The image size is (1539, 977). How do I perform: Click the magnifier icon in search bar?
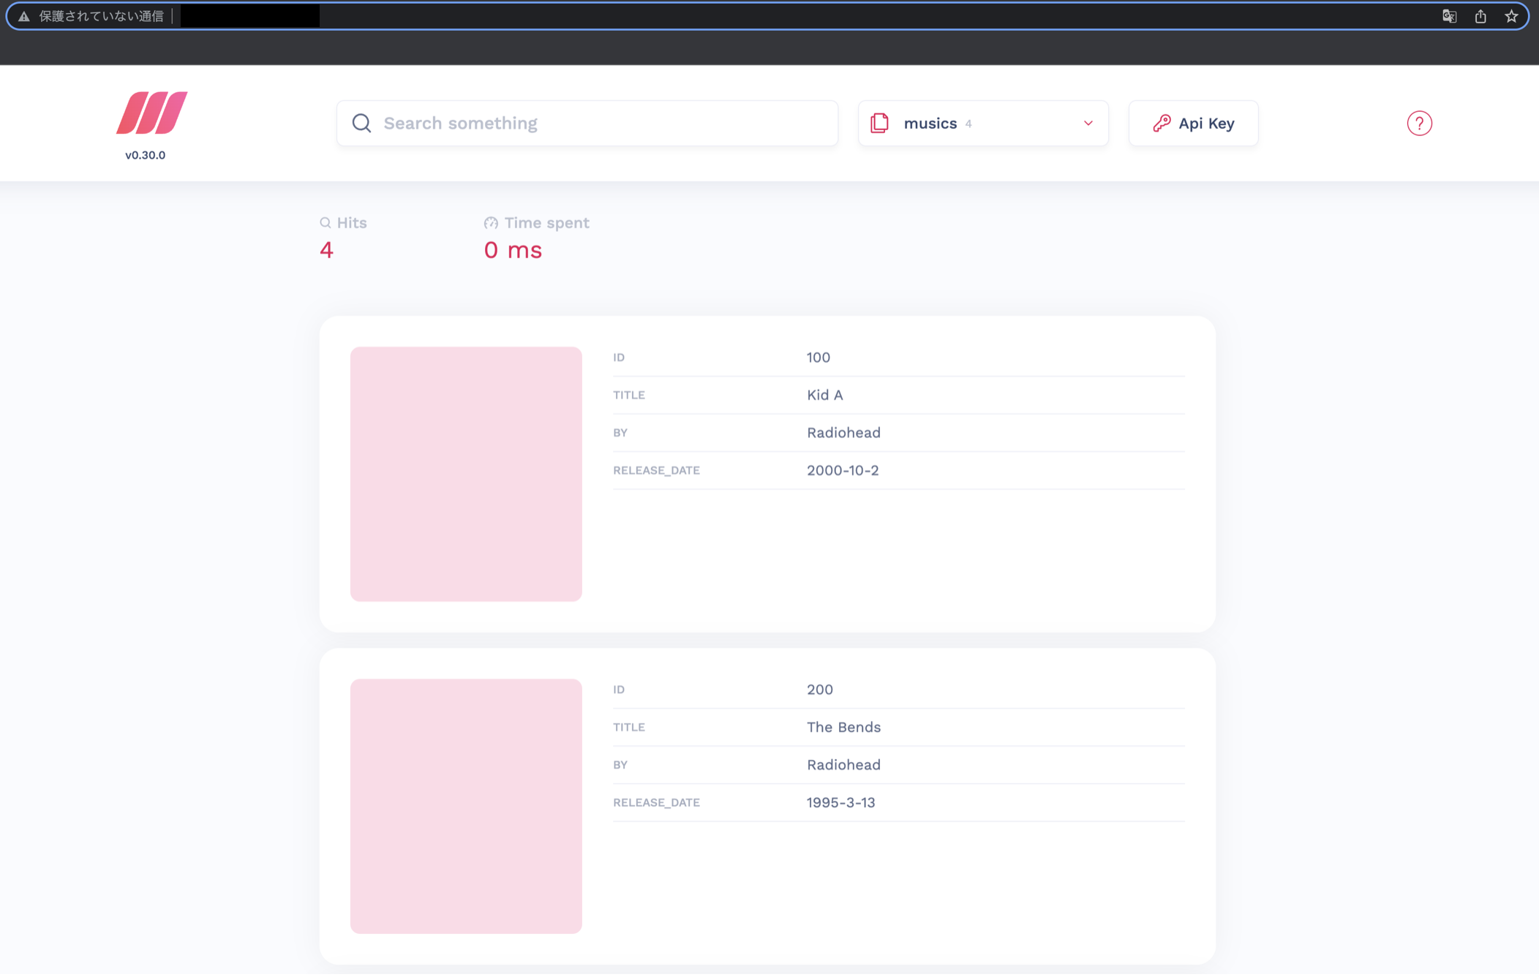(x=361, y=123)
